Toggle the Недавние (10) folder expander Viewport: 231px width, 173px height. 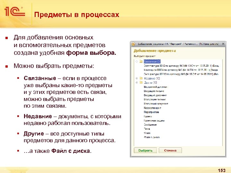tap(137, 78)
